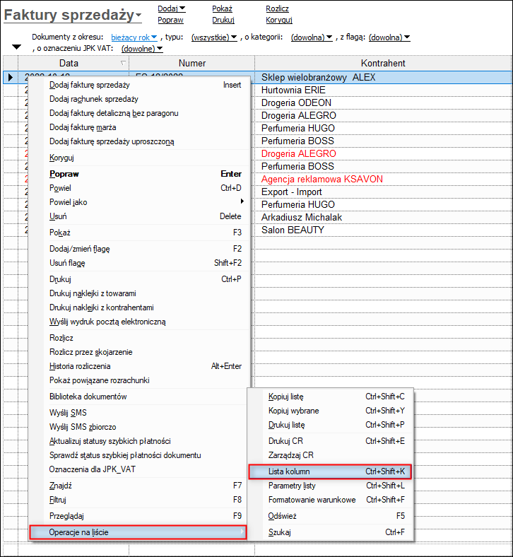Open the bieżący rok period dropdown
This screenshot has width=513, height=557.
pos(134,37)
